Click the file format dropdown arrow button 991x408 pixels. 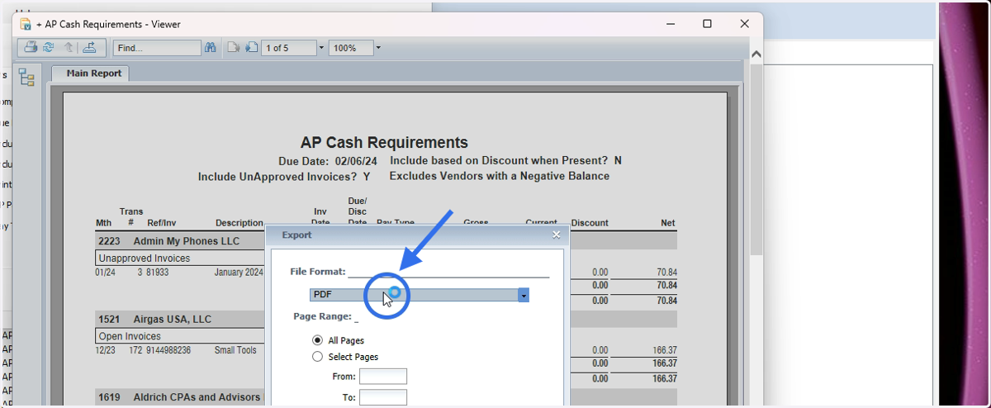click(x=524, y=295)
